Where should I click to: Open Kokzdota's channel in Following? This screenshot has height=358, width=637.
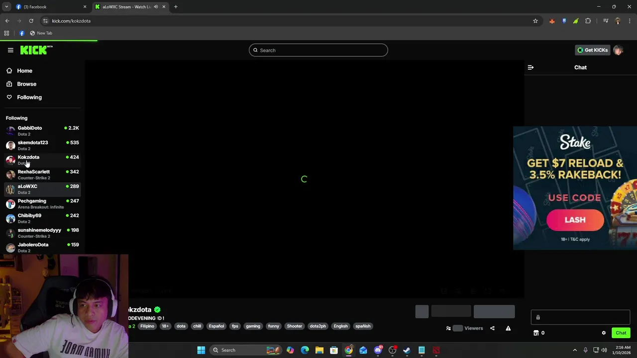click(x=42, y=160)
